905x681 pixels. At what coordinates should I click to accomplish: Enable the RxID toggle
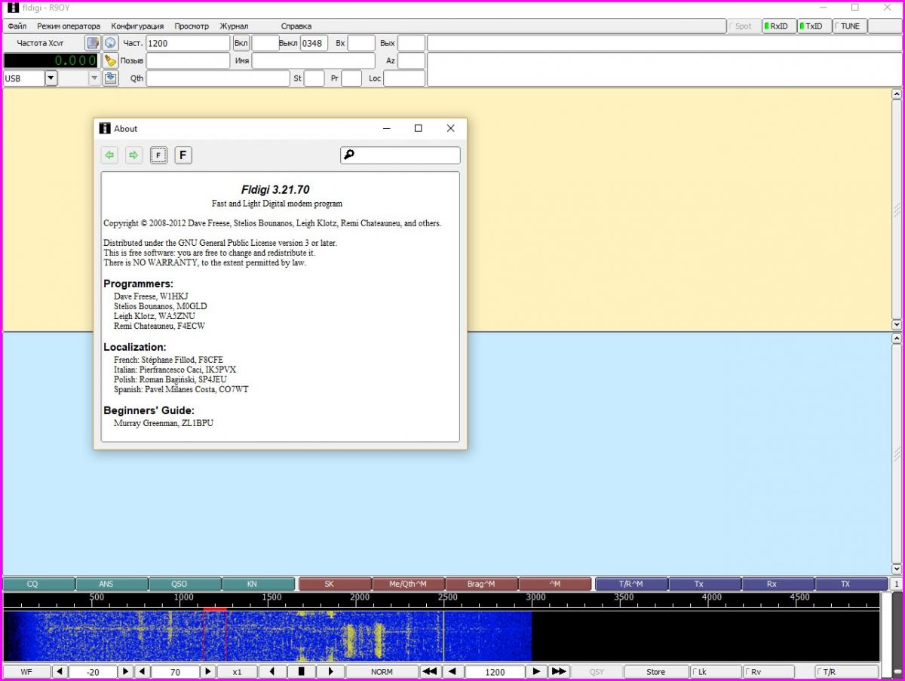(x=779, y=26)
